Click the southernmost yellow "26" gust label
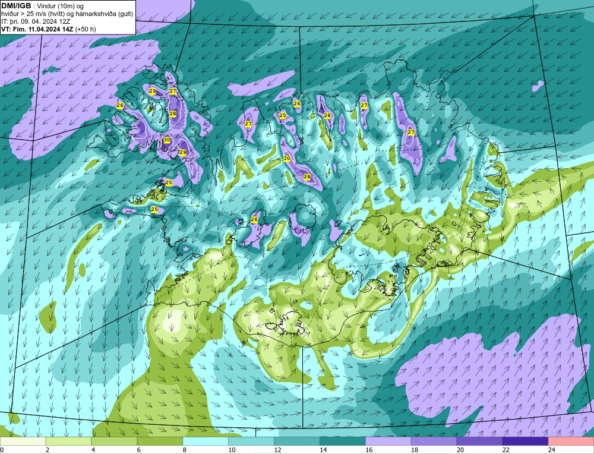The height and width of the screenshot is (454, 594). 254,219
